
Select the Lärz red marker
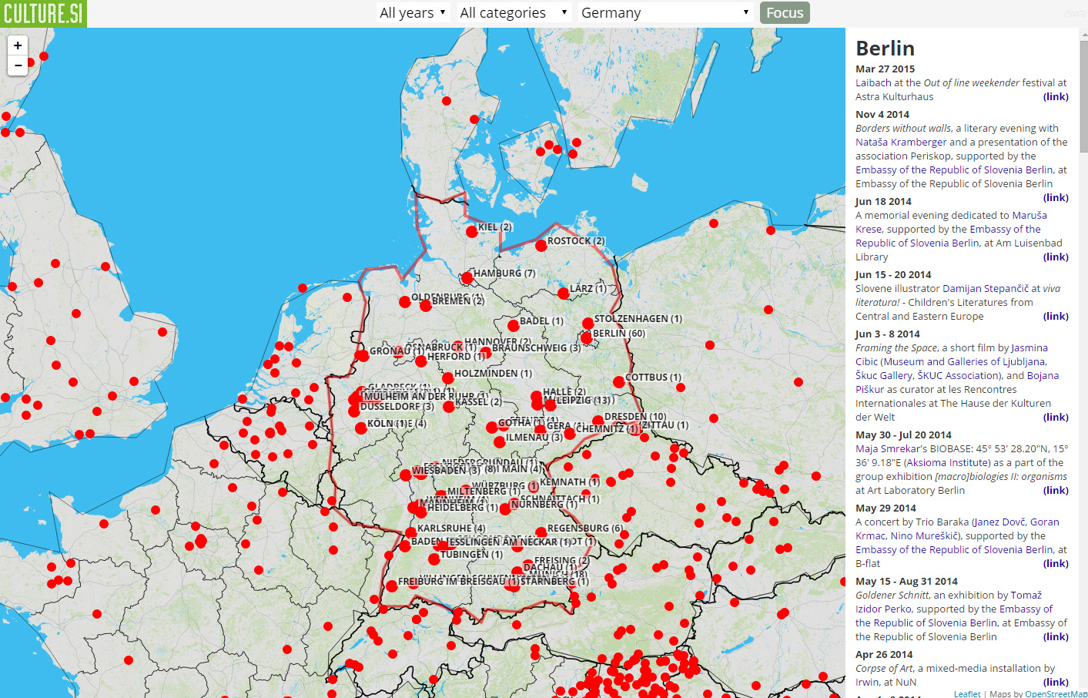click(x=564, y=293)
